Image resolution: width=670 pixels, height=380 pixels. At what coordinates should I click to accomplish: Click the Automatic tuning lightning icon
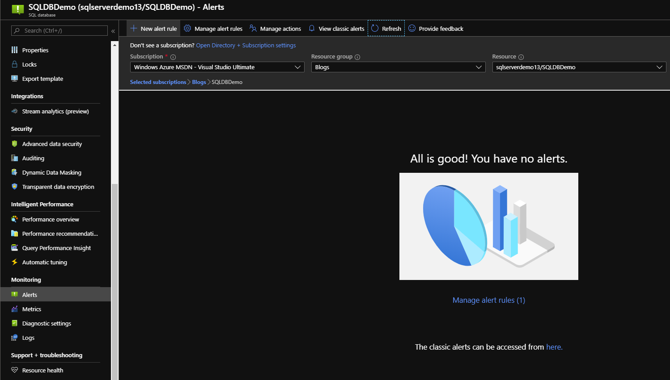pos(15,262)
